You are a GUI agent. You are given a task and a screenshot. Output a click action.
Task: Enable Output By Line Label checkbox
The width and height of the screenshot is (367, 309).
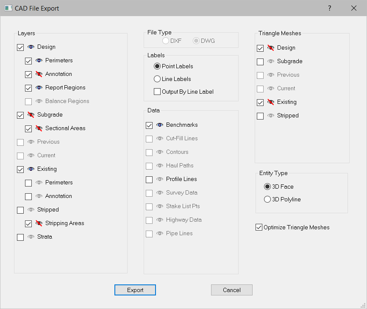click(157, 92)
